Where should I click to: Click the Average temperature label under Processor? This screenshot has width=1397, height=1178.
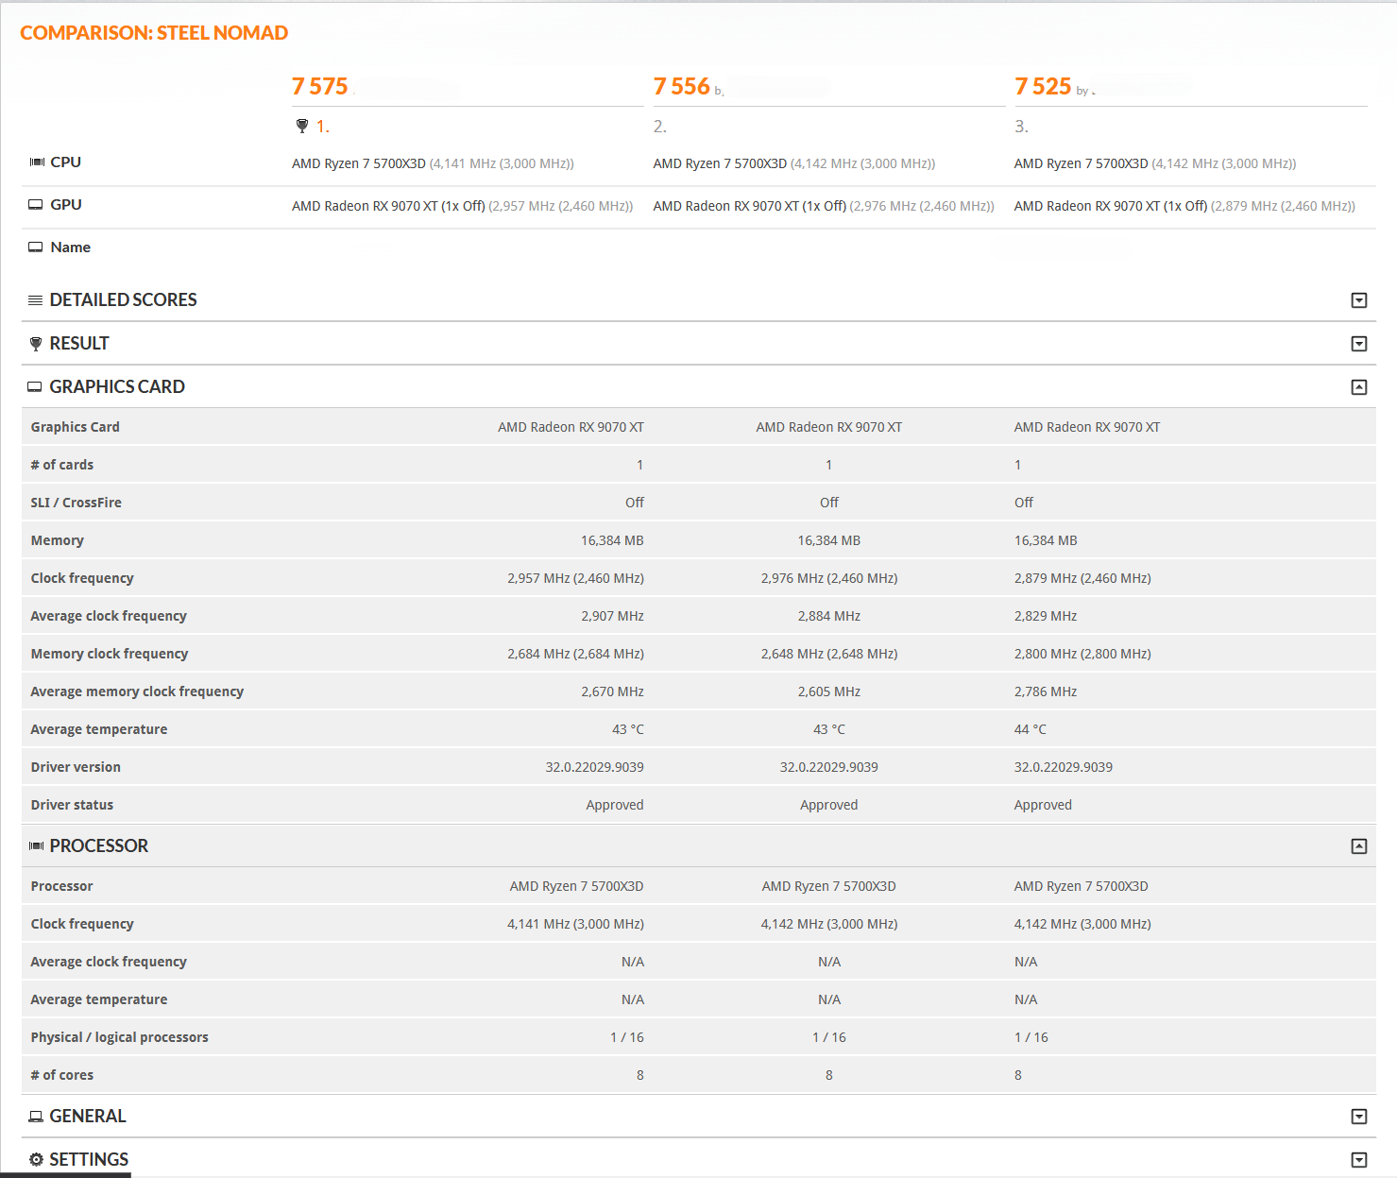[99, 999]
